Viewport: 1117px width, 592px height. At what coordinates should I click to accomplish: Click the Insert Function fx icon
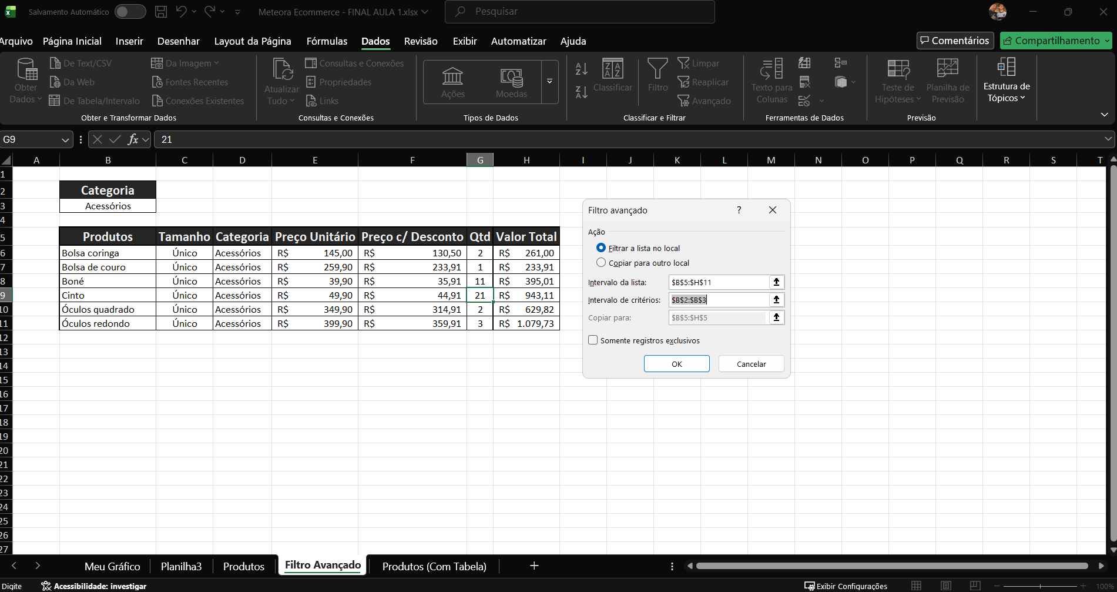coord(133,139)
